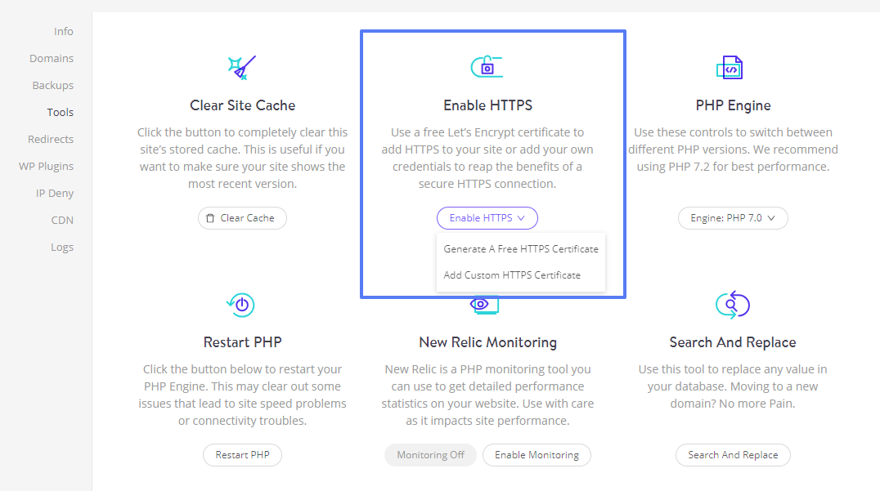Click the Search And Replace magnifier icon
880x491 pixels.
click(x=733, y=305)
